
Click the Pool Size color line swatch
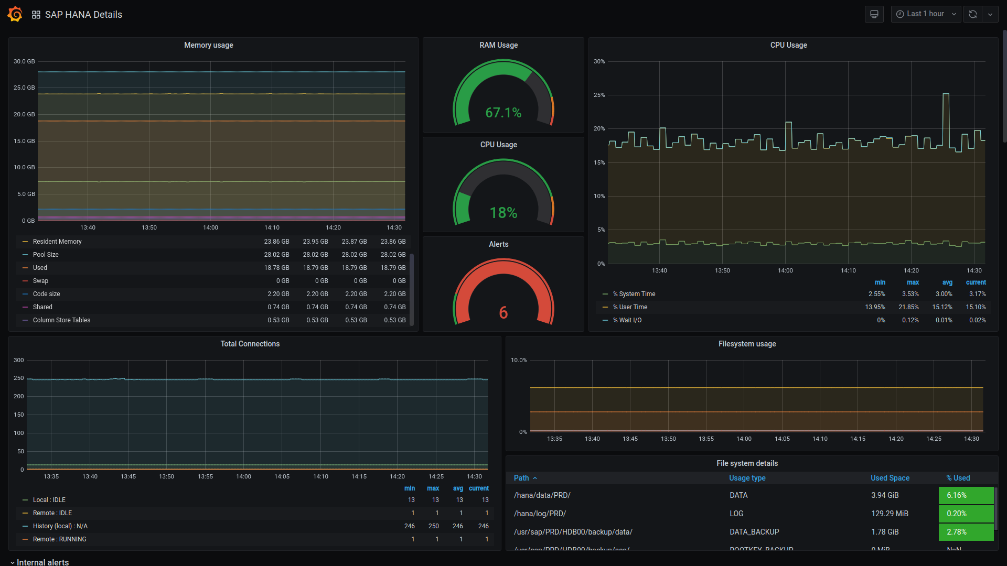tap(25, 255)
